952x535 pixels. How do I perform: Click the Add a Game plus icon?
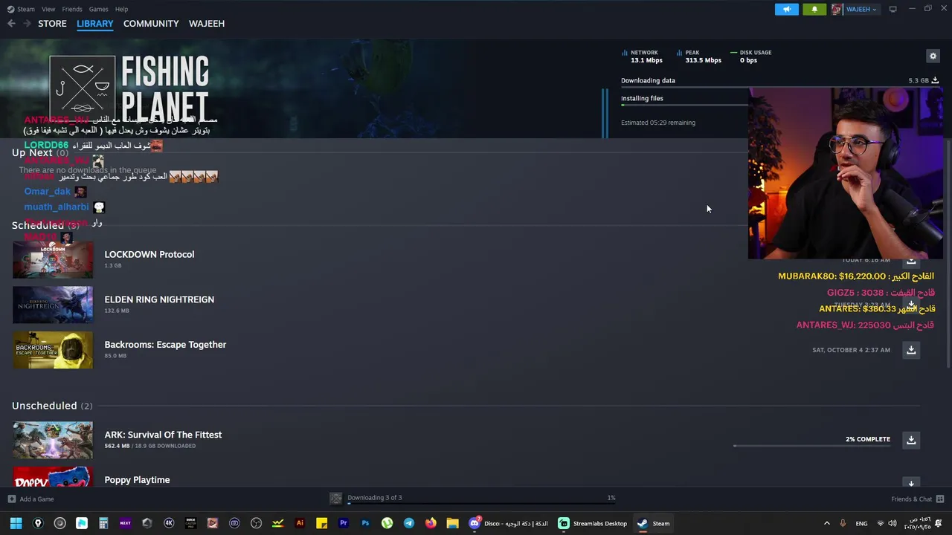tap(11, 499)
